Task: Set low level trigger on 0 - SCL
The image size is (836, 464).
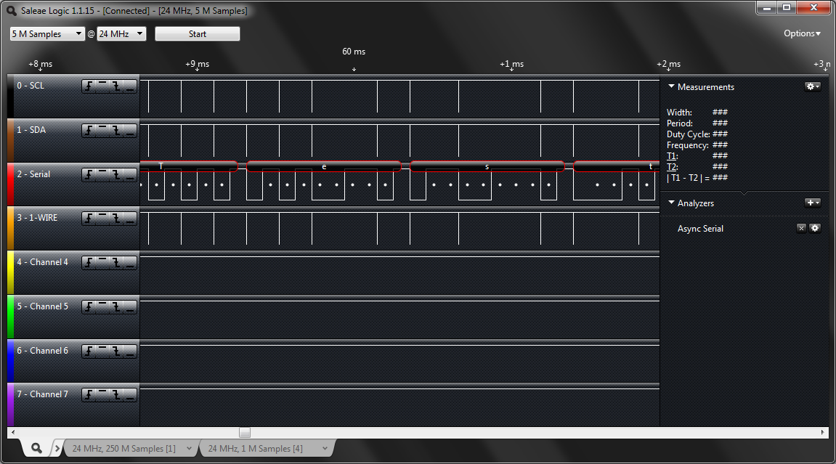Action: [x=129, y=86]
